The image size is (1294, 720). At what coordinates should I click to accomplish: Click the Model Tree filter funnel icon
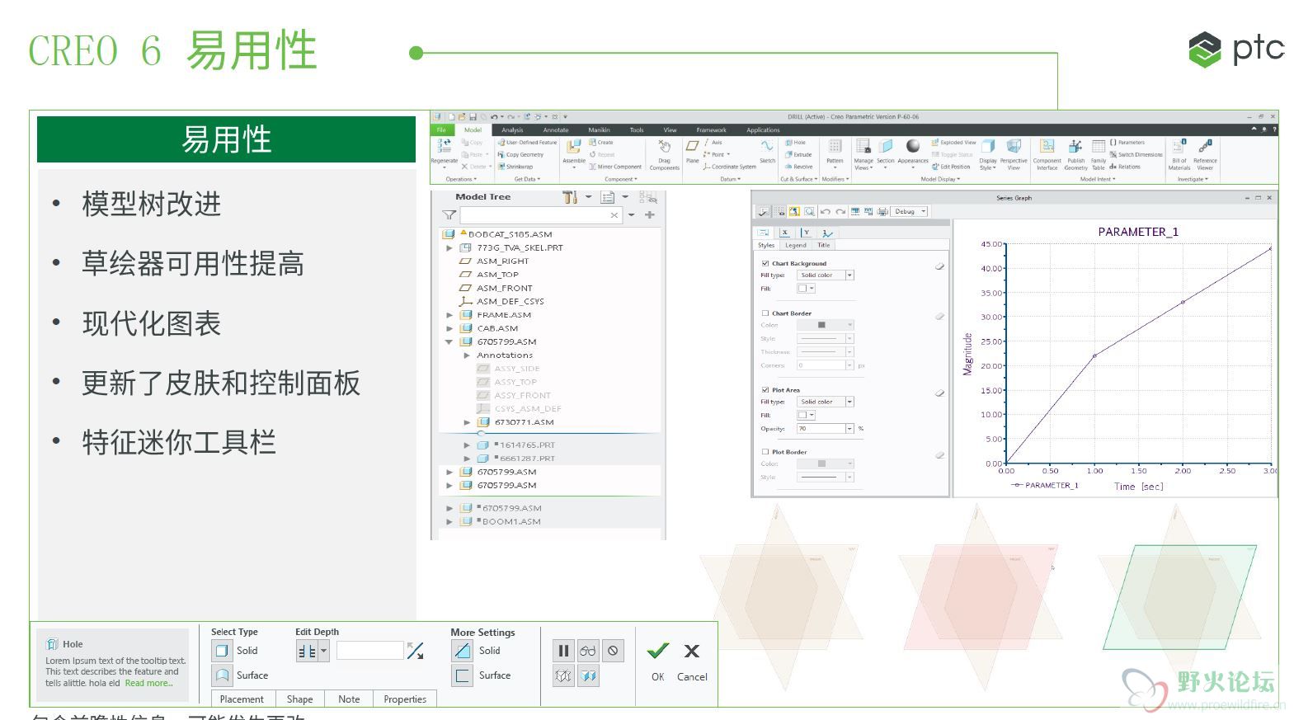click(449, 215)
